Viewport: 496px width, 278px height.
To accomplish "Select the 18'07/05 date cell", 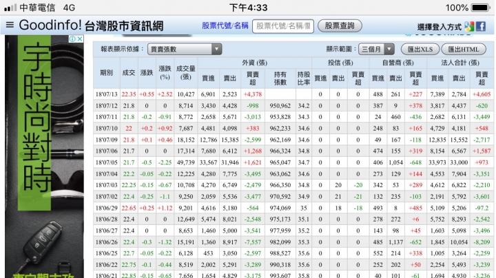I will (106, 162).
